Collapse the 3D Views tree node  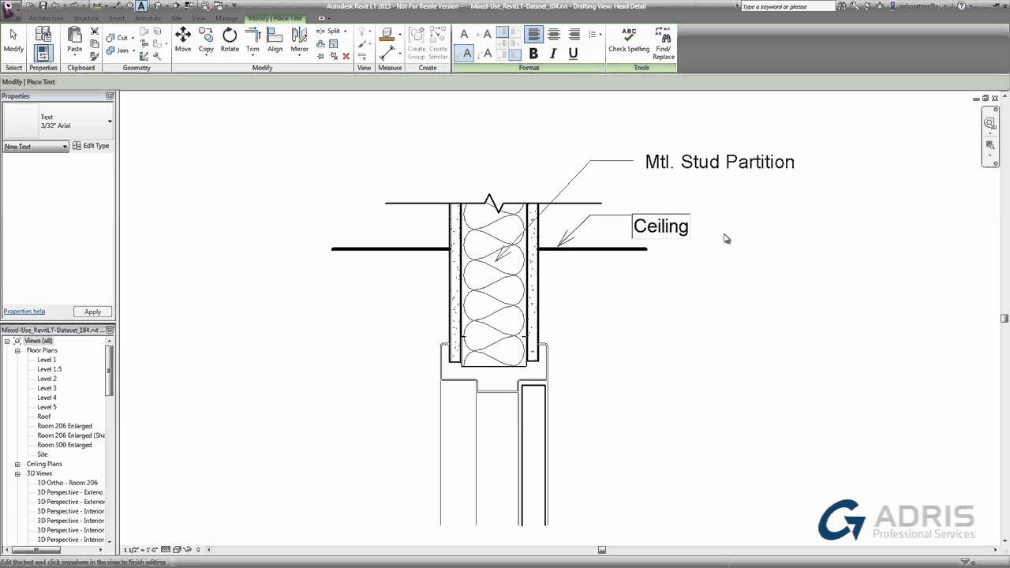[17, 473]
